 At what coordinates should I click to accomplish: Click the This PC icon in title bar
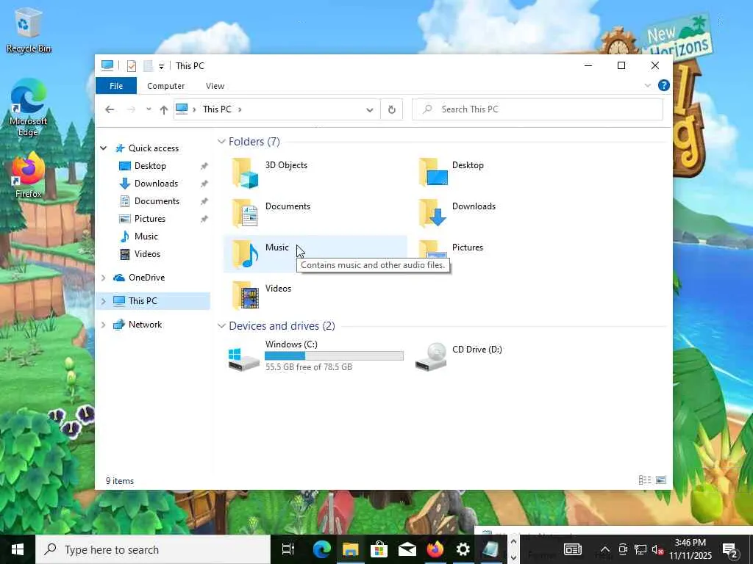coord(107,65)
